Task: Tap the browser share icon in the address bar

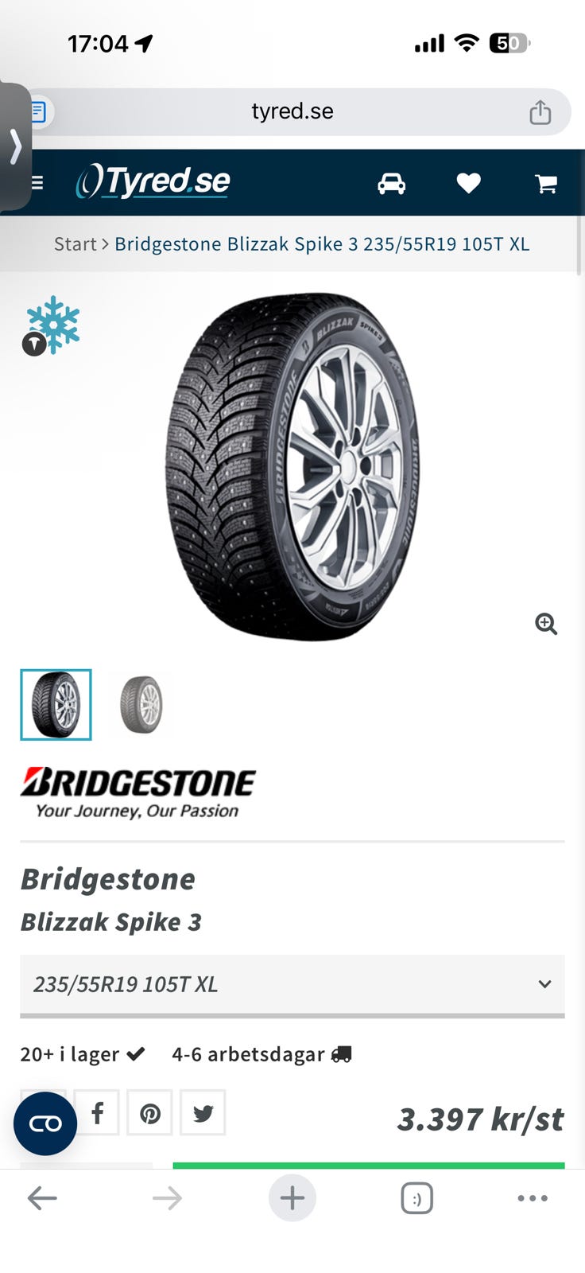Action: point(540,111)
